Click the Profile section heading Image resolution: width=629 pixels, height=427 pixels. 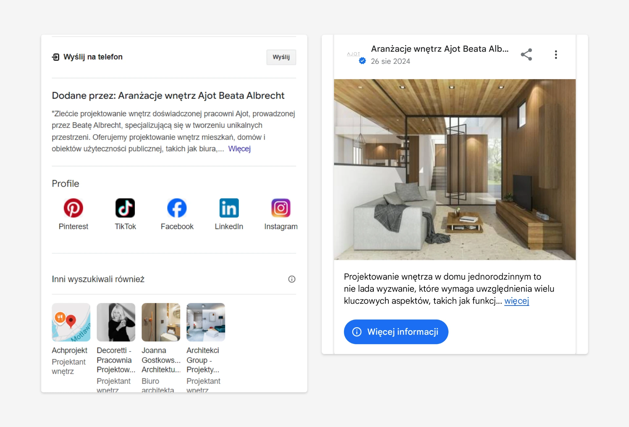point(66,184)
